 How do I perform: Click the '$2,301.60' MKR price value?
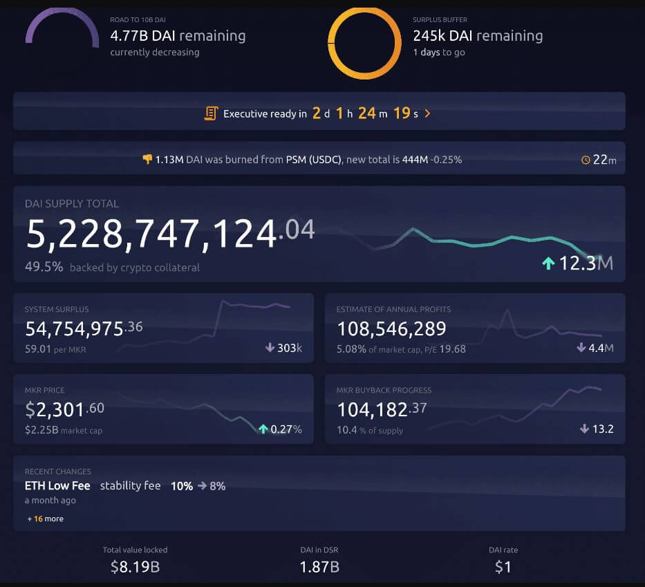coord(64,409)
